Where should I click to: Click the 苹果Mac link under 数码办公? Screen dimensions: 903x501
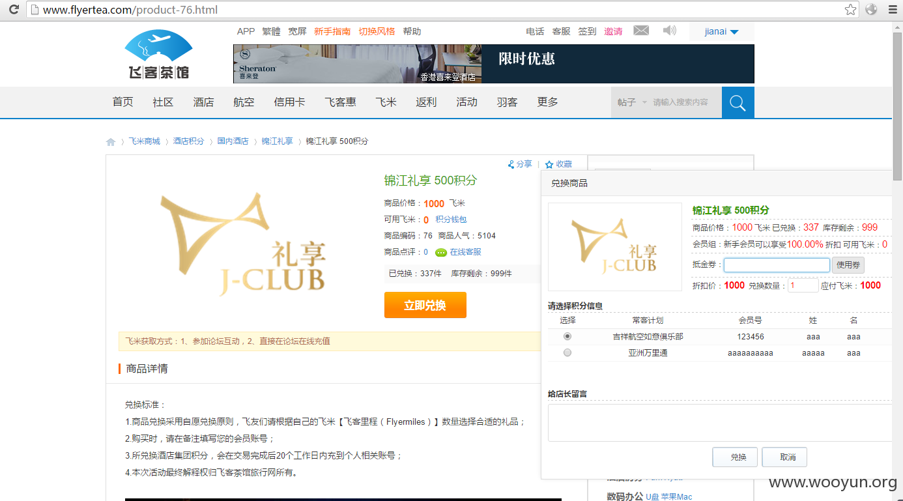pyautogui.click(x=677, y=496)
